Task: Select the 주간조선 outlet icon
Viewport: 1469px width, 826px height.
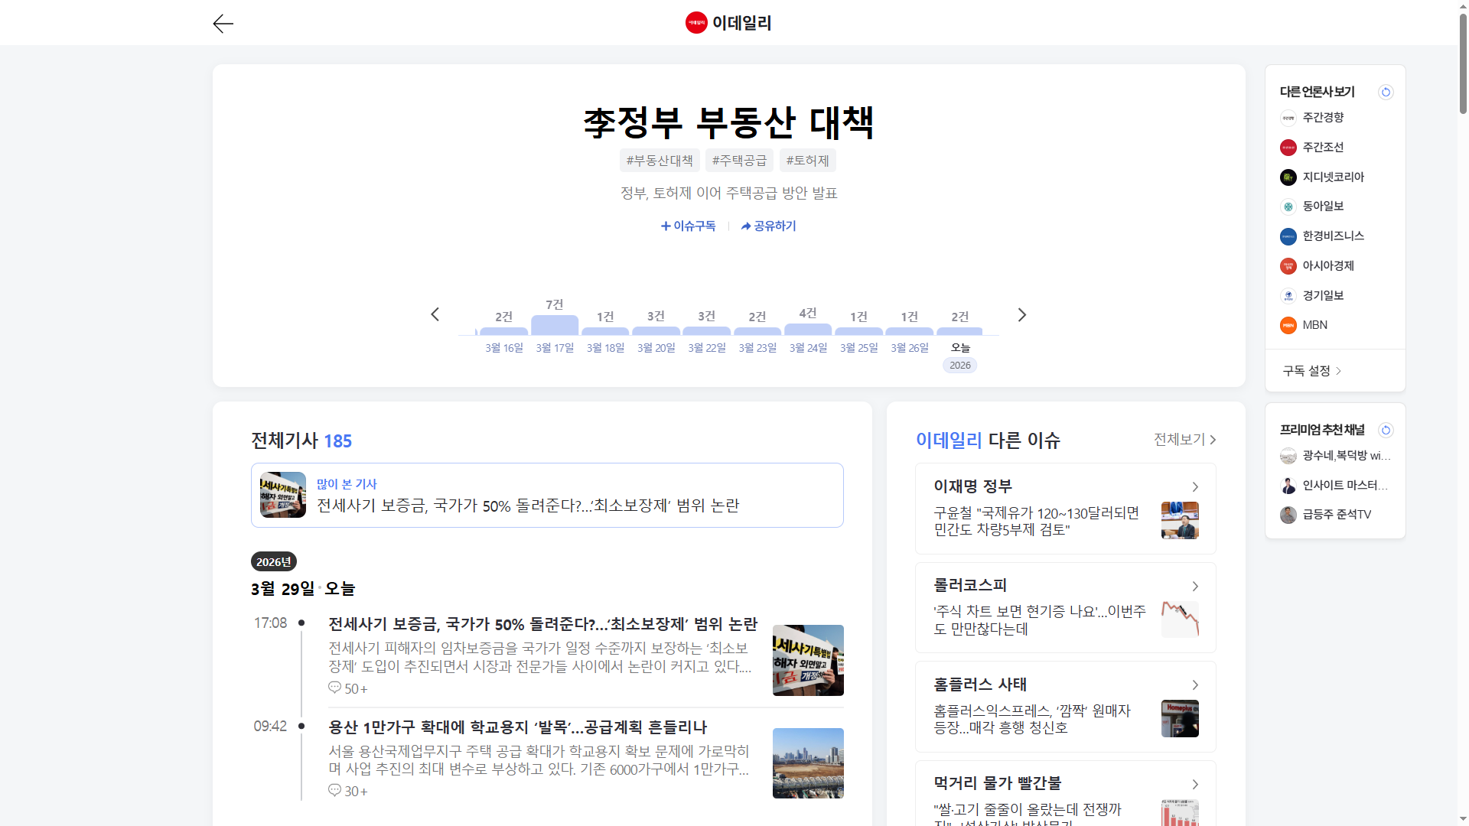Action: 1288,147
